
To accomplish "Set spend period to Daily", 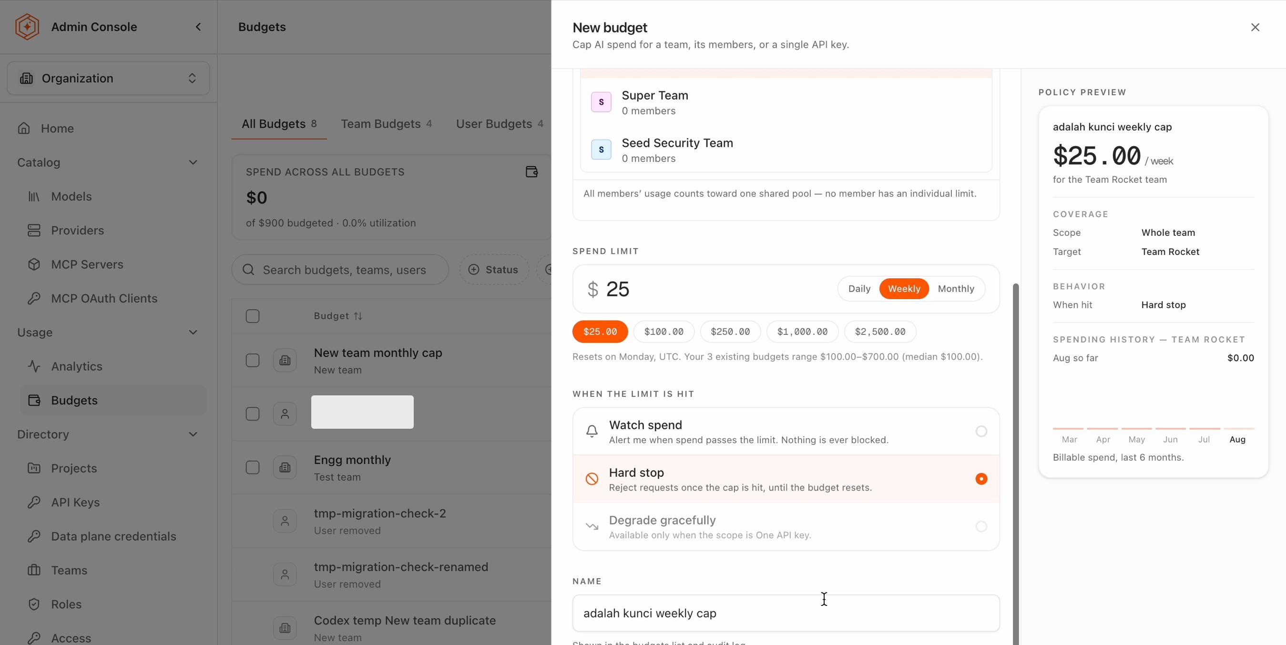I will 859,288.
